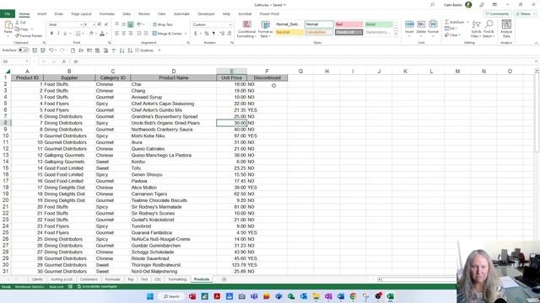Screen dimensions: 540x303
Task: Apply comma style format
Action: 213,34
